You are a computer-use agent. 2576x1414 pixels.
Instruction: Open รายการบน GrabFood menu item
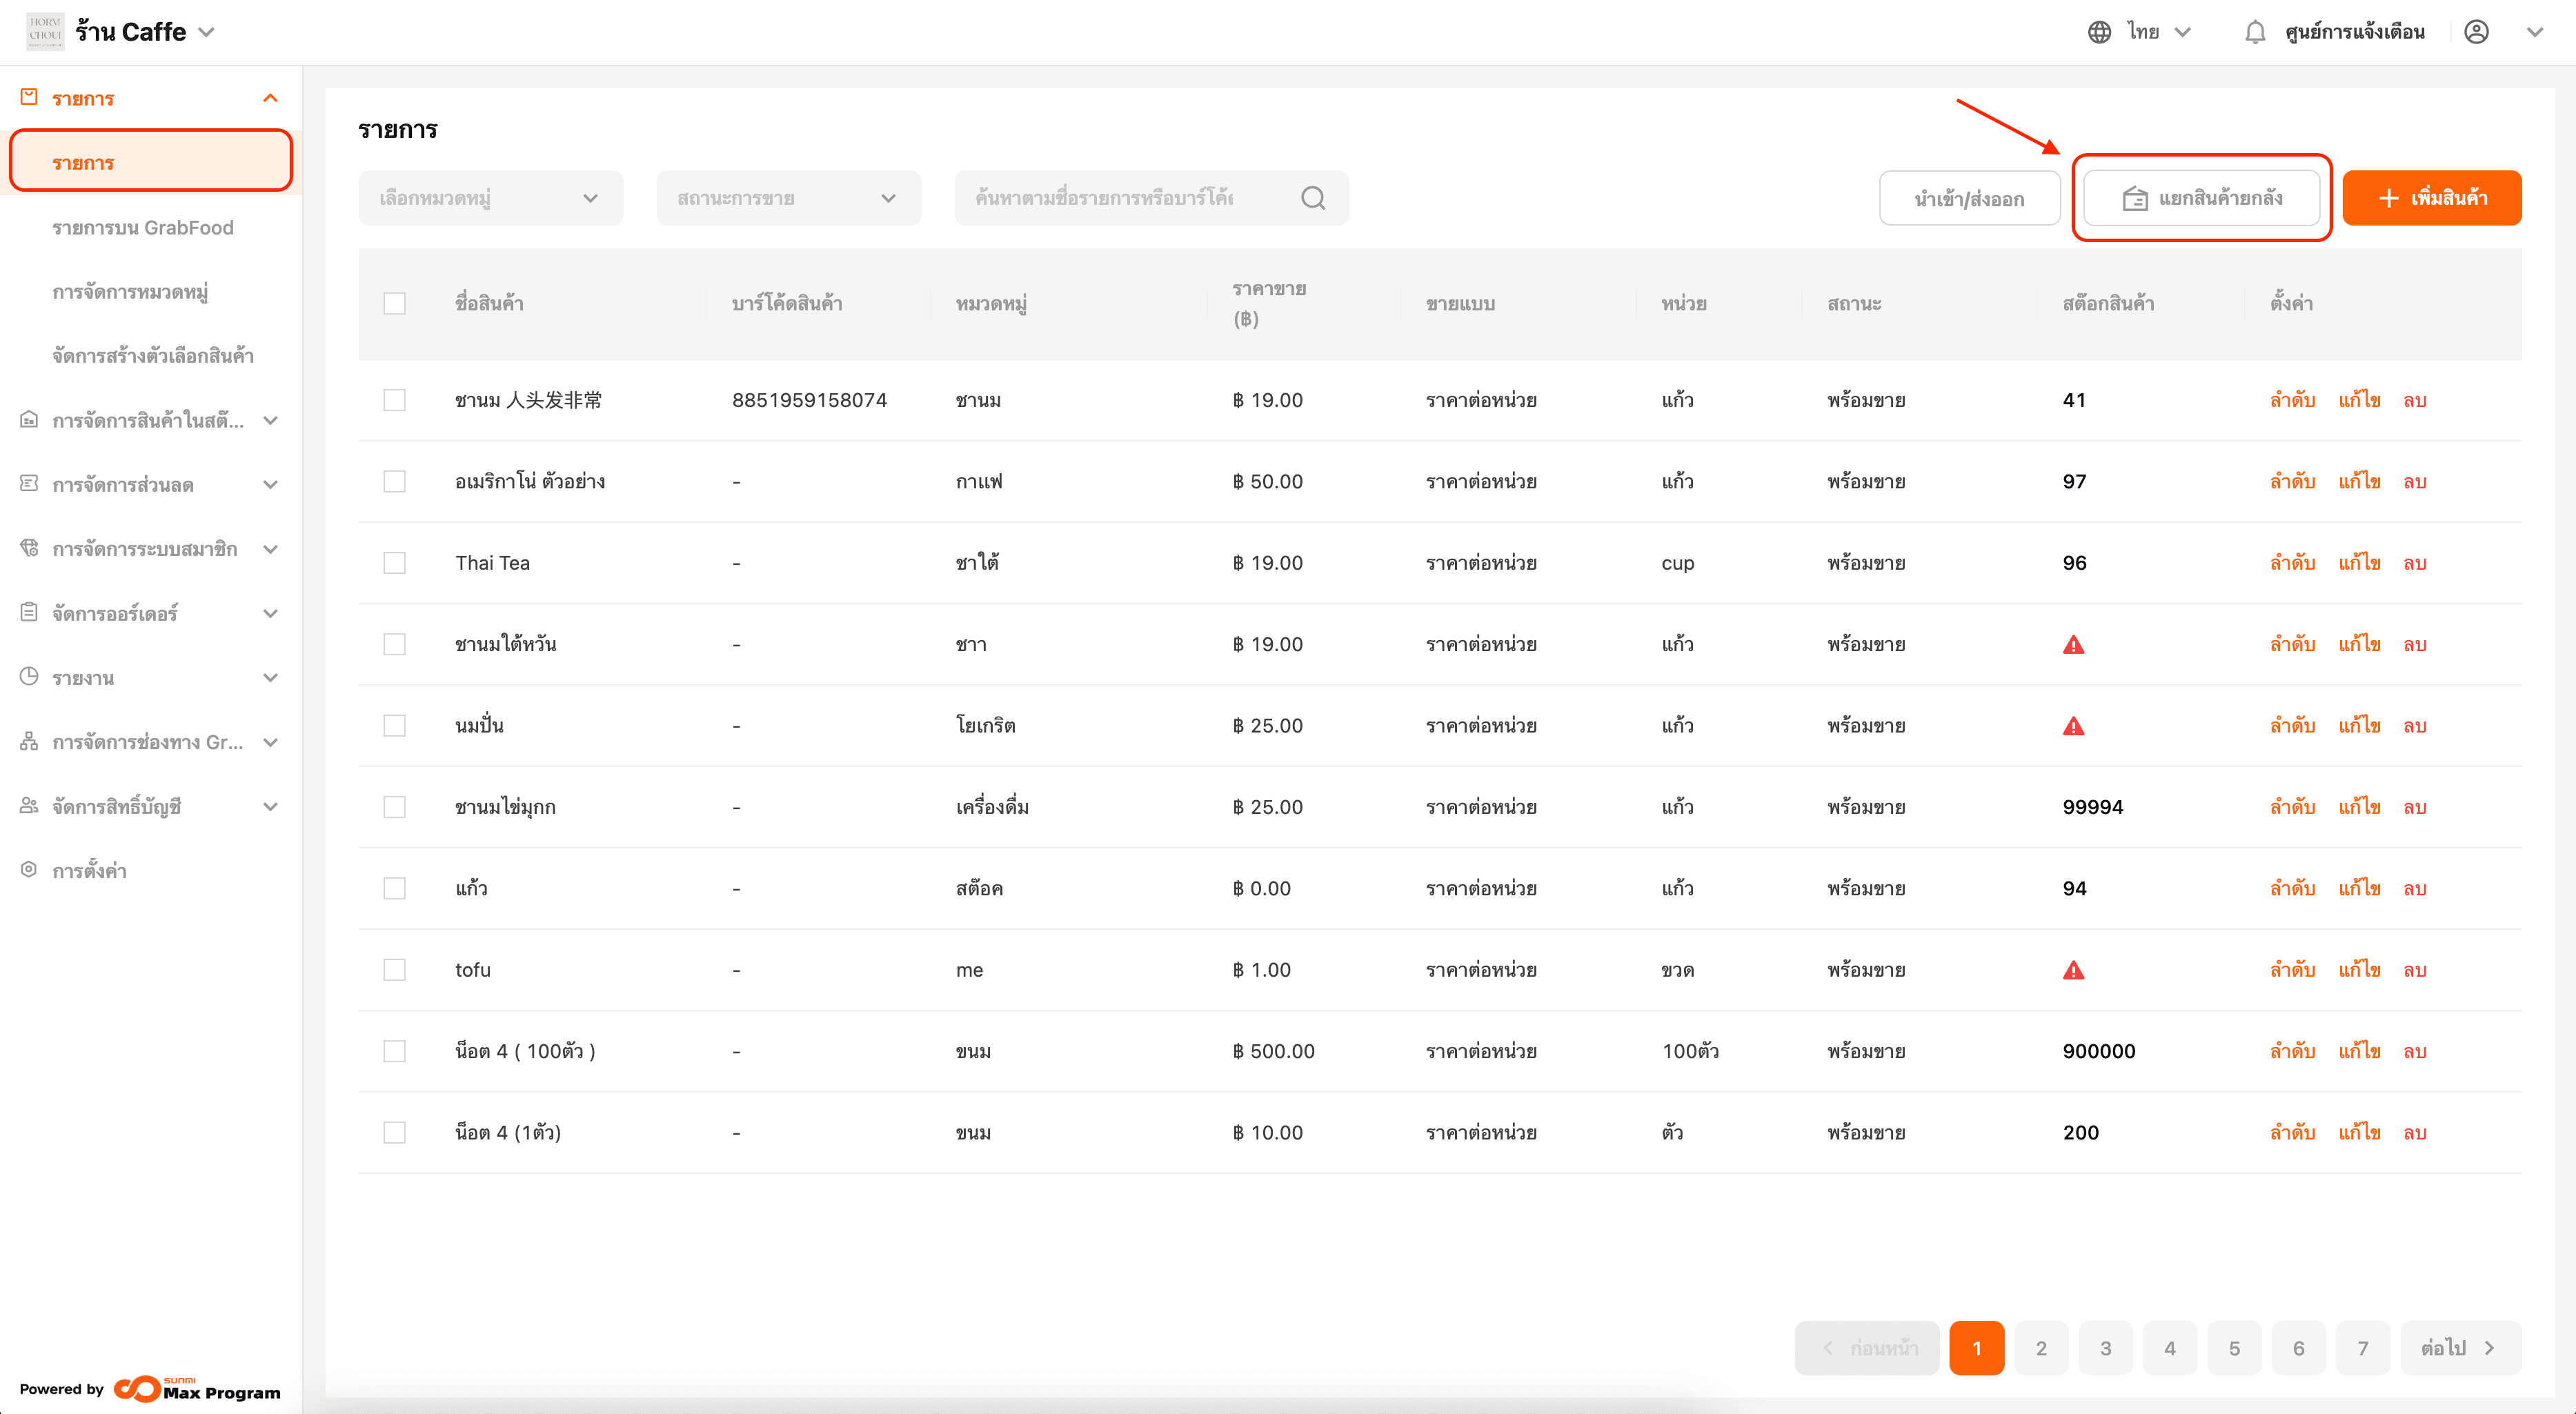click(x=143, y=228)
